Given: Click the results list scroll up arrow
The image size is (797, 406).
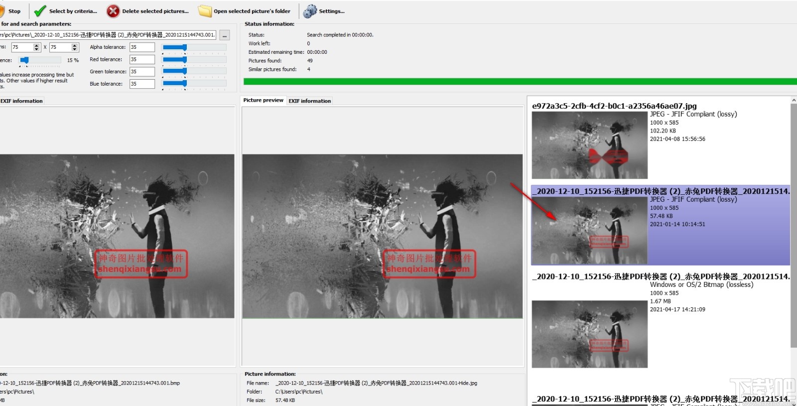Looking at the screenshot, I should click(794, 100).
